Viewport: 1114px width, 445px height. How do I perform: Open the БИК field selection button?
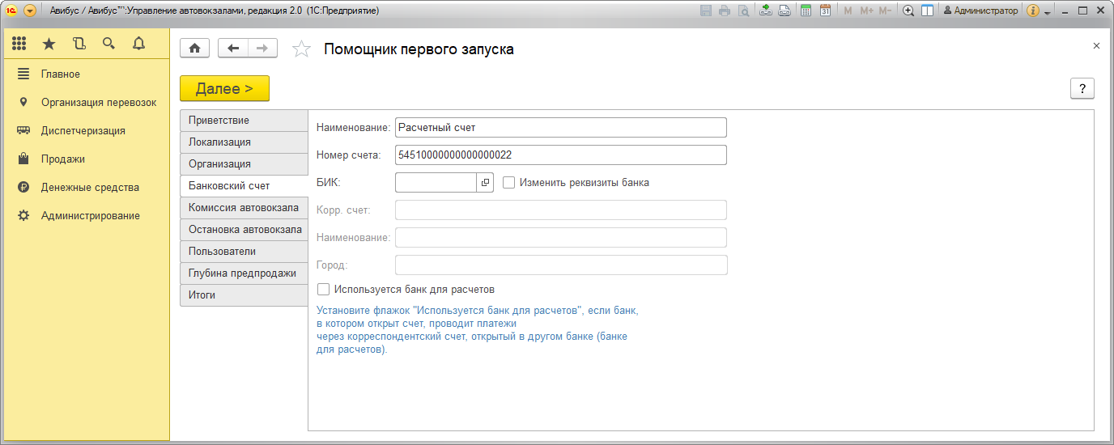[485, 183]
